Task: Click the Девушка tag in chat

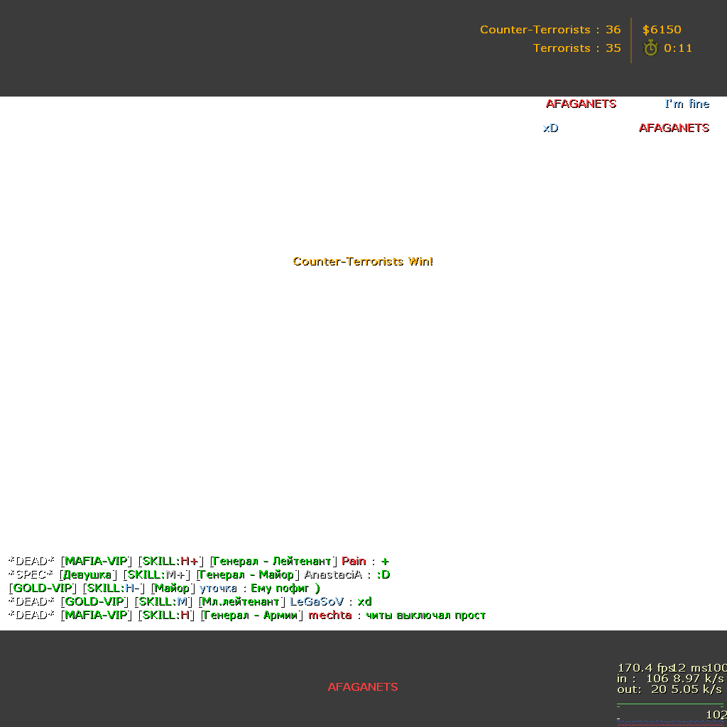Action: tap(87, 575)
